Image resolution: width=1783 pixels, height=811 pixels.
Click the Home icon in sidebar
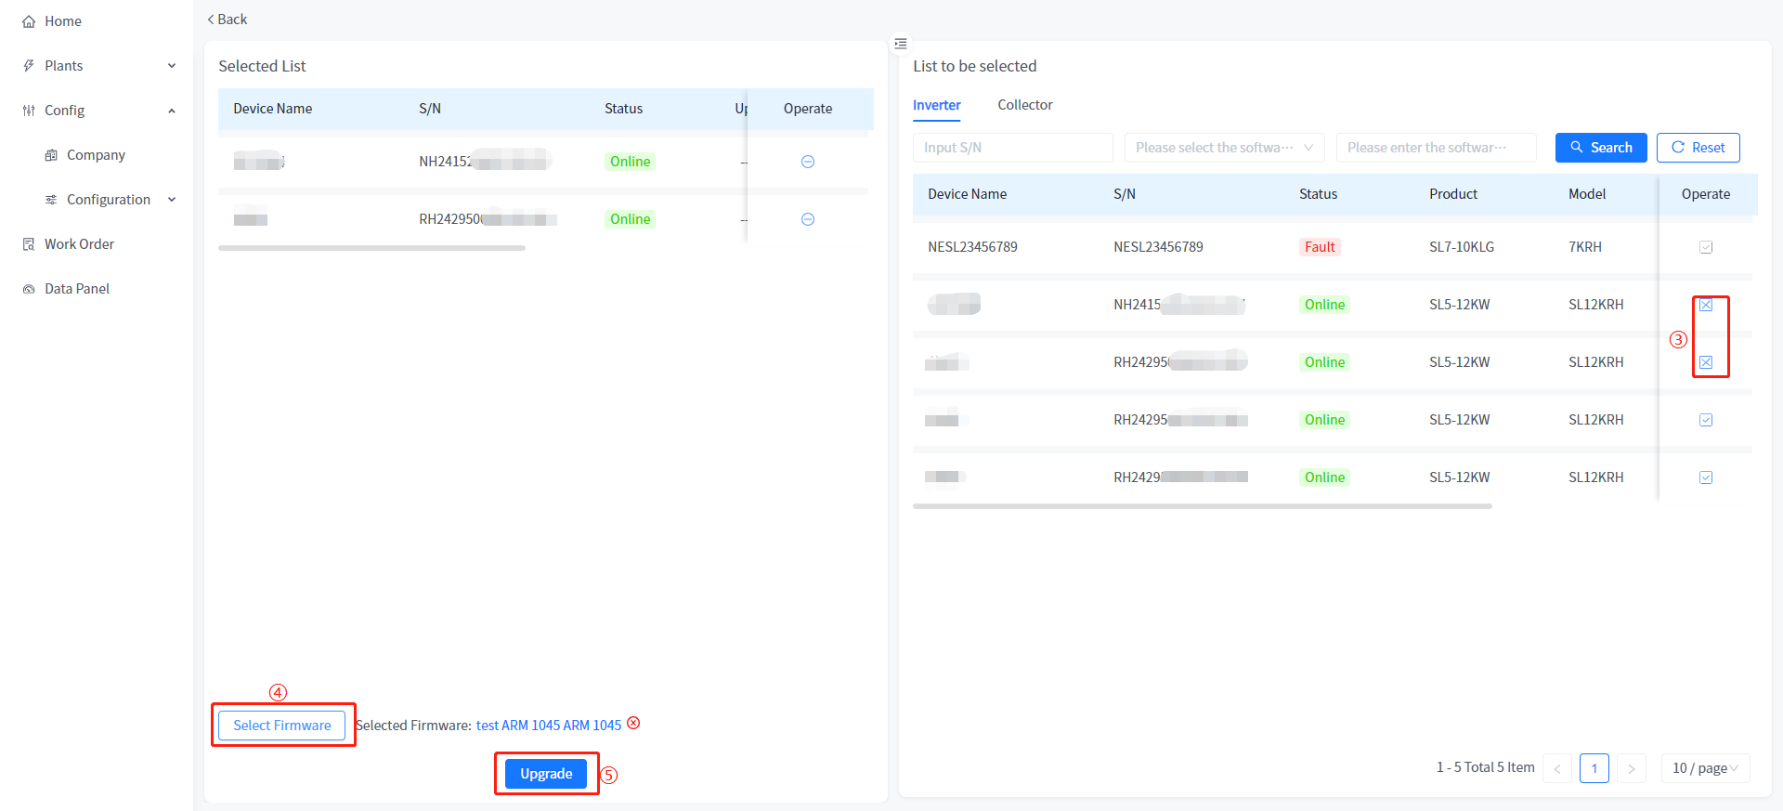(29, 21)
